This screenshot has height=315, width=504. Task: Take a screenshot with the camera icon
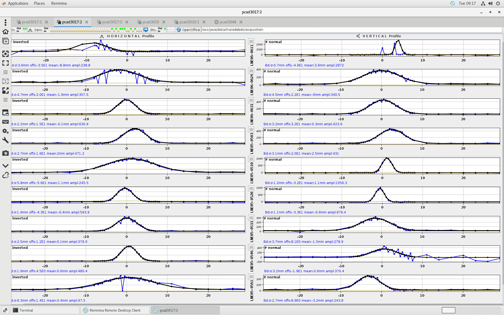[5, 153]
